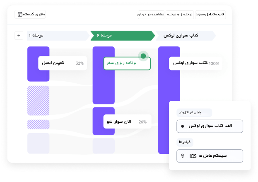Click the green dot handle above برنامه ریزی سفر
The height and width of the screenshot is (182, 258).
click(x=143, y=56)
